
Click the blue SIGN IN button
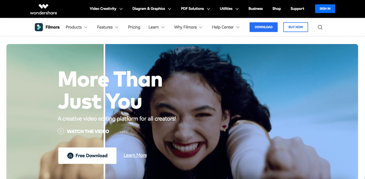pyautogui.click(x=325, y=9)
